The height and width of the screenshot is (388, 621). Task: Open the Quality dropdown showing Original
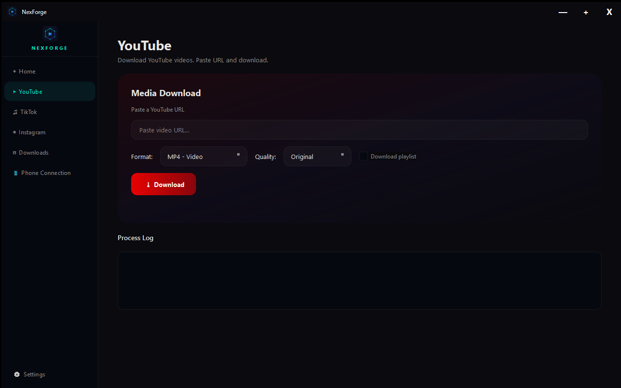click(318, 157)
